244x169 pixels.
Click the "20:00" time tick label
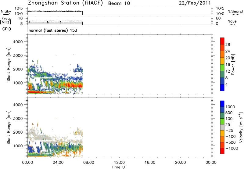coord(180,163)
